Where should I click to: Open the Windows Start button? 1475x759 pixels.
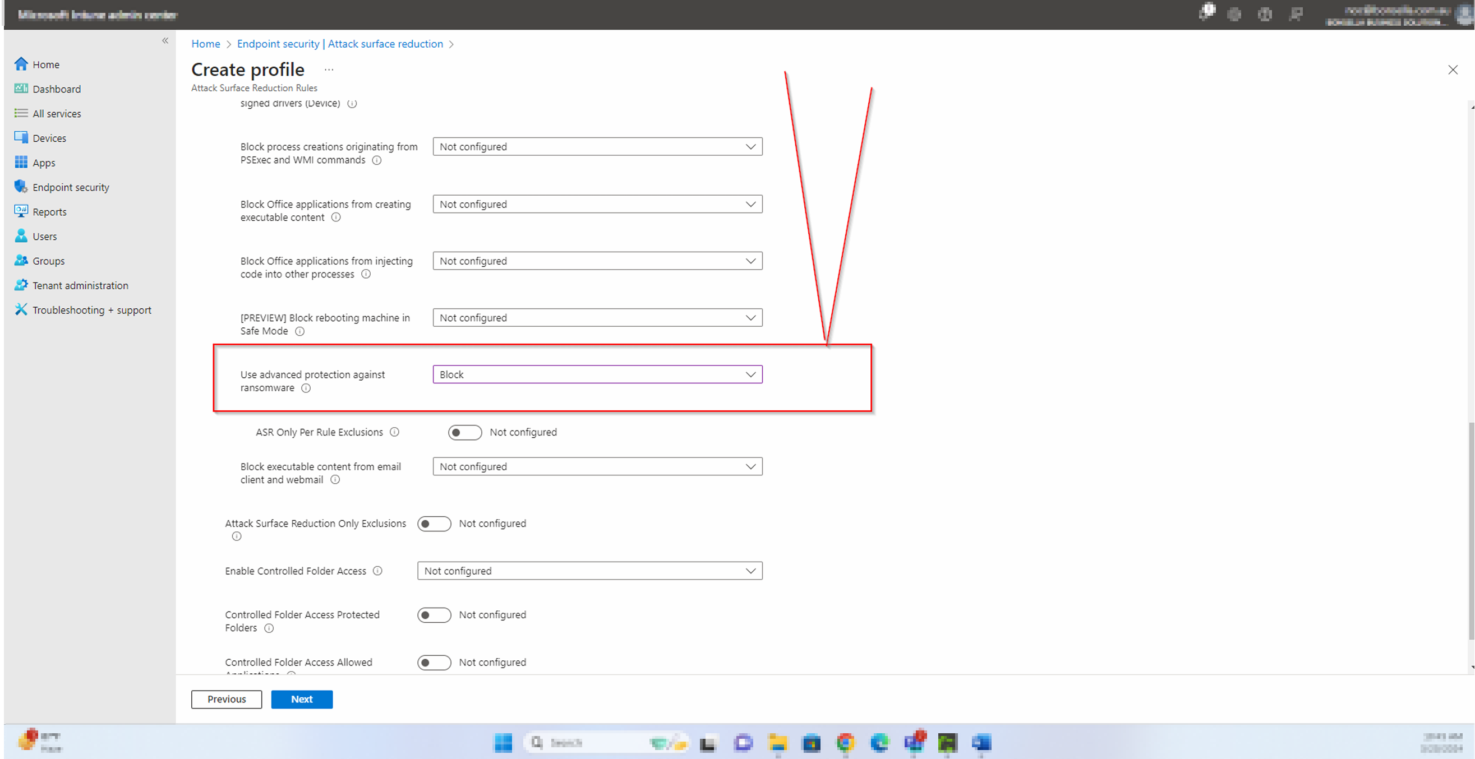pyautogui.click(x=503, y=742)
